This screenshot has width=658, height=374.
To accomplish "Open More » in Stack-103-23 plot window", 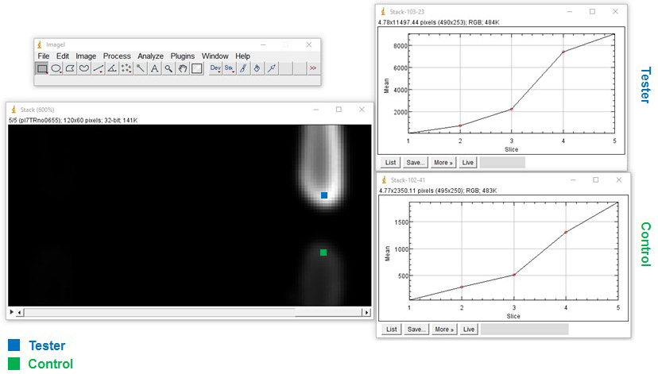I will 443,163.
